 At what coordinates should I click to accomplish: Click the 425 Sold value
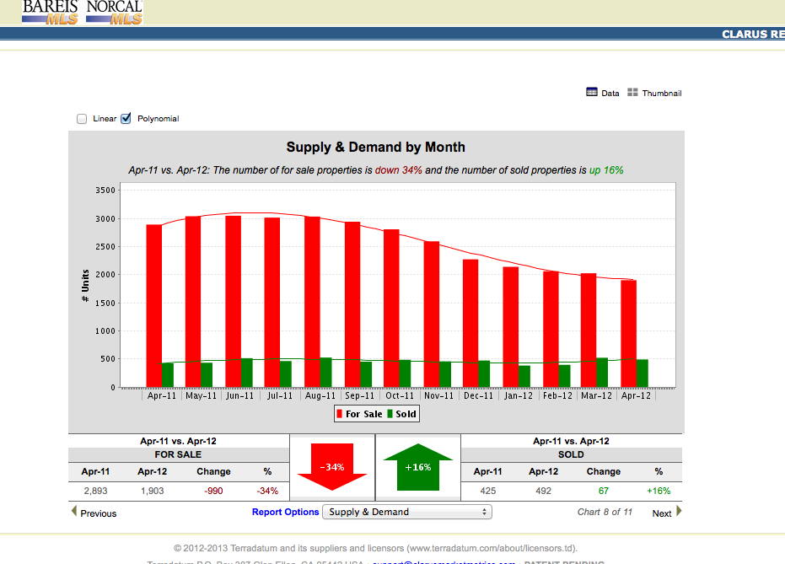tap(488, 491)
